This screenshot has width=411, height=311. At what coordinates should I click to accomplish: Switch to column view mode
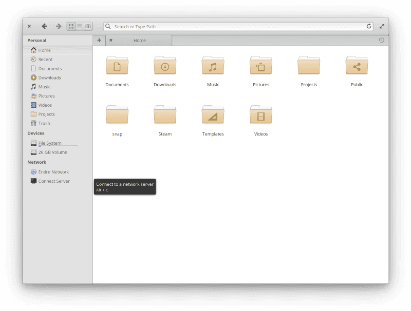coord(88,26)
